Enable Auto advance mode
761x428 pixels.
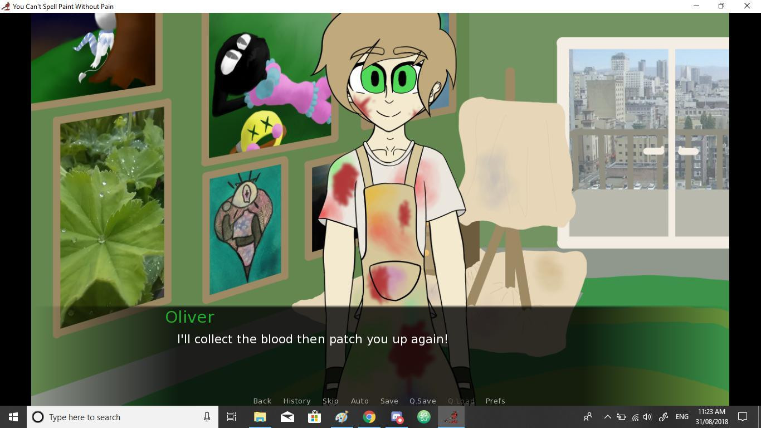[x=359, y=401]
